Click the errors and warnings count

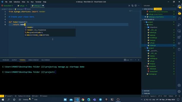coord(35,96)
